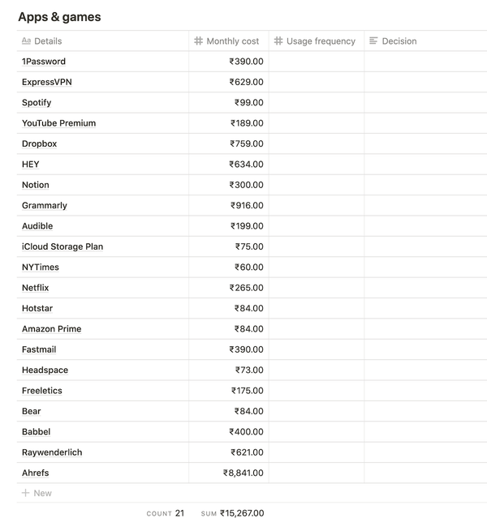Open the Decision column header menu

pyautogui.click(x=425, y=41)
